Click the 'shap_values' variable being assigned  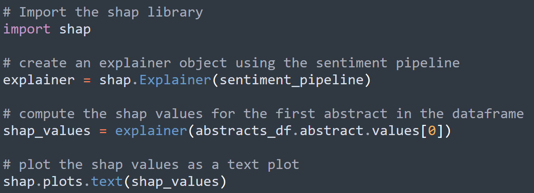[x=47, y=131]
